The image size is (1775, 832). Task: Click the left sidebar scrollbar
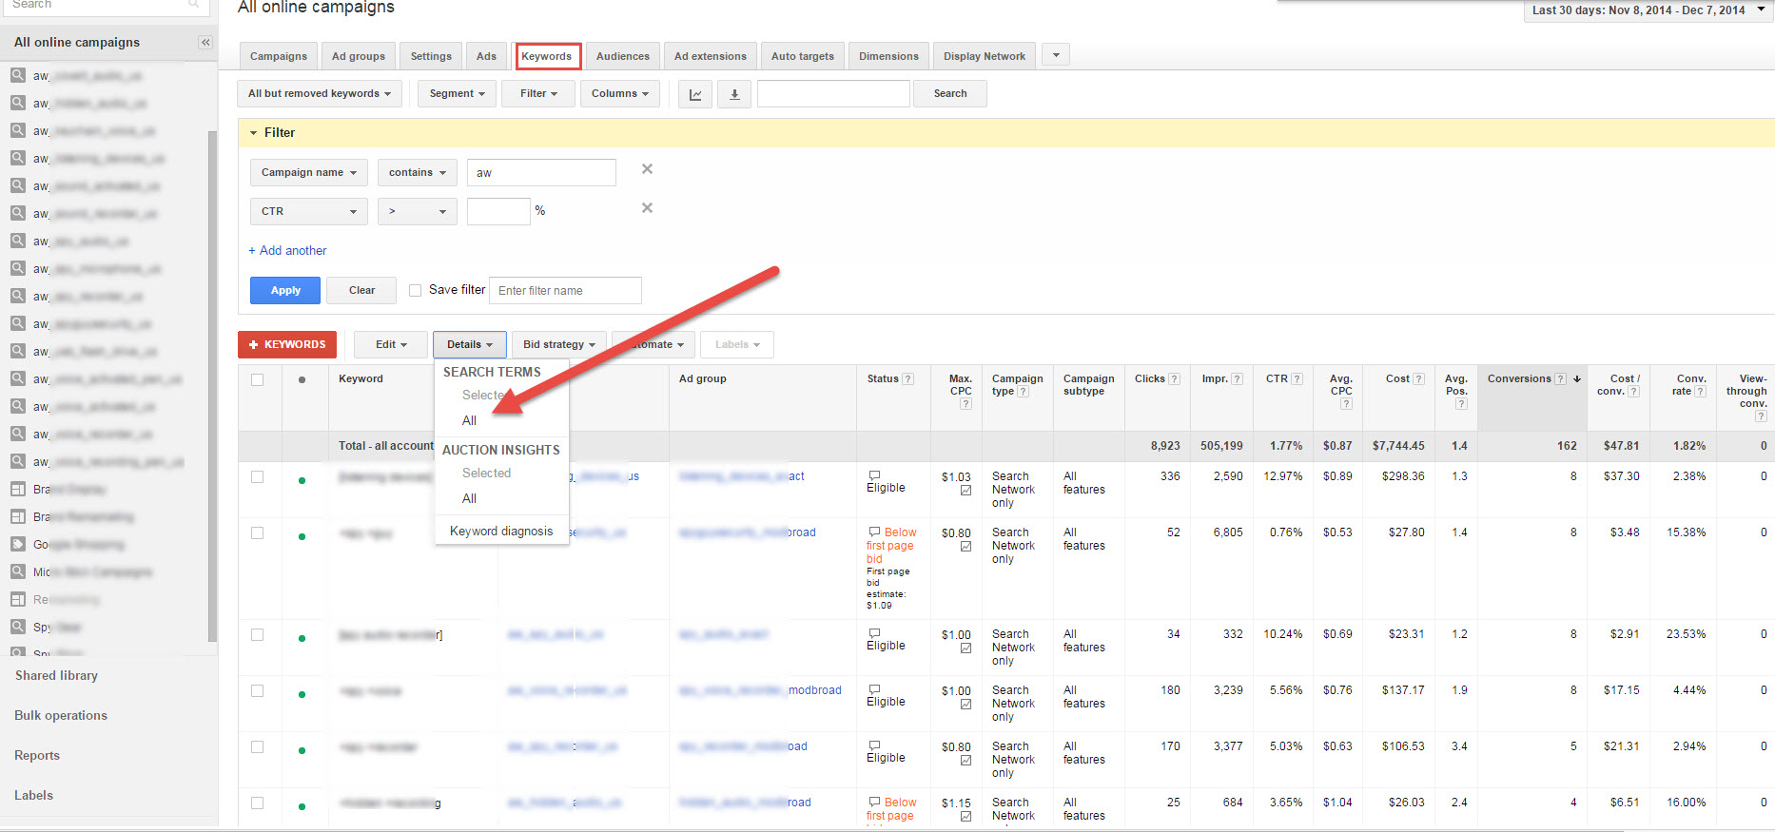[212, 380]
